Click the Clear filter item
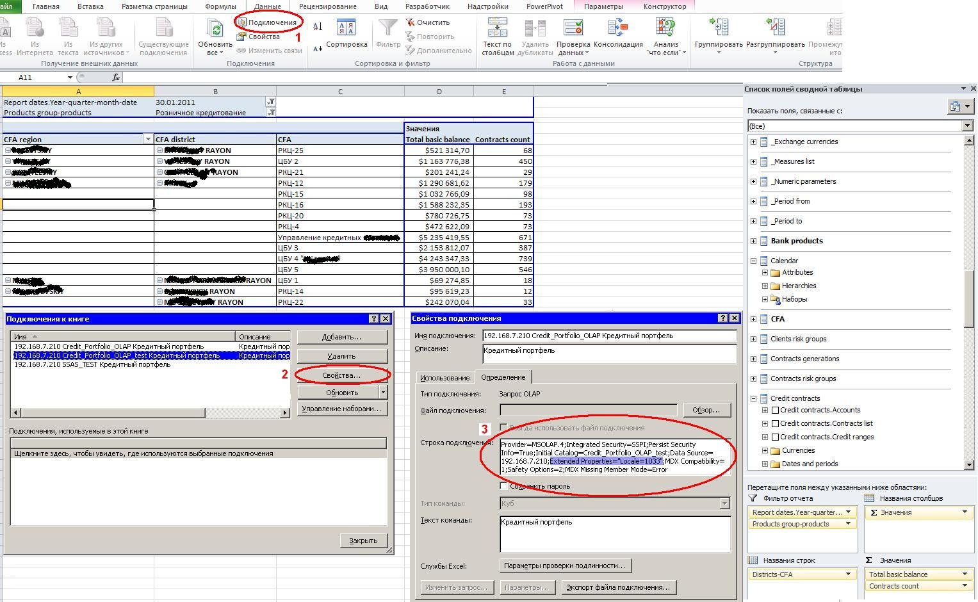 click(x=428, y=22)
